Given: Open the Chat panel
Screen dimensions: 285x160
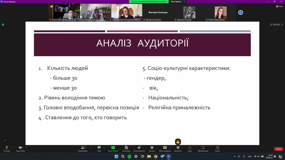Looking at the screenshot, I should [99, 149].
